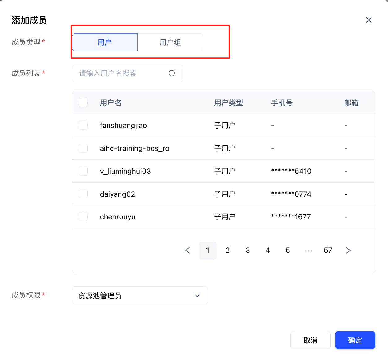The width and height of the screenshot is (388, 358).
Task: Click the pagination ellipsis to skip pages
Action: [x=309, y=251]
